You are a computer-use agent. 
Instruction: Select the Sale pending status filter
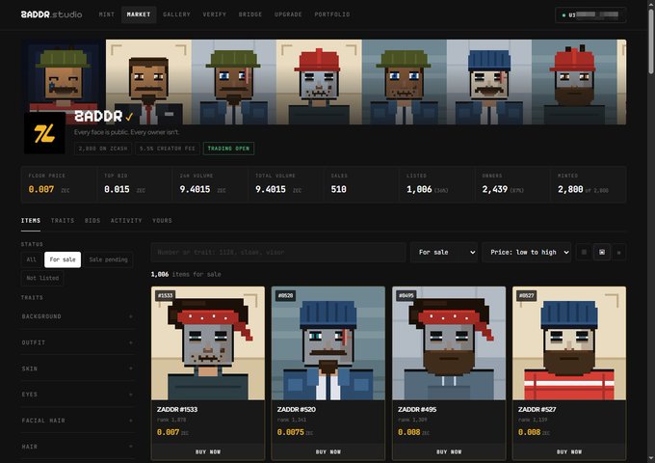coord(108,259)
